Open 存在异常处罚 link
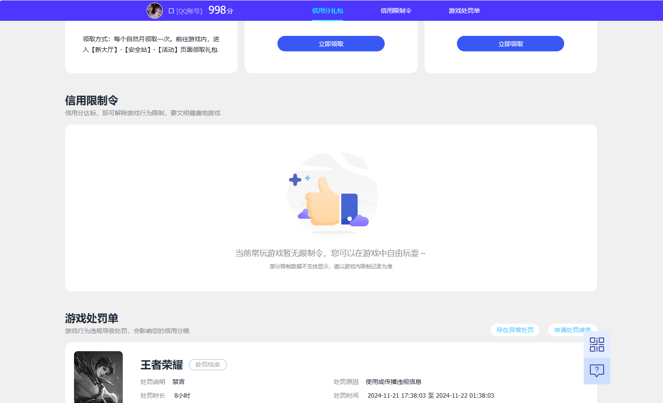This screenshot has width=663, height=403. (515, 330)
